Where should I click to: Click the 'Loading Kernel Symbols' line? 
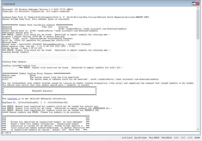tap(16, 52)
